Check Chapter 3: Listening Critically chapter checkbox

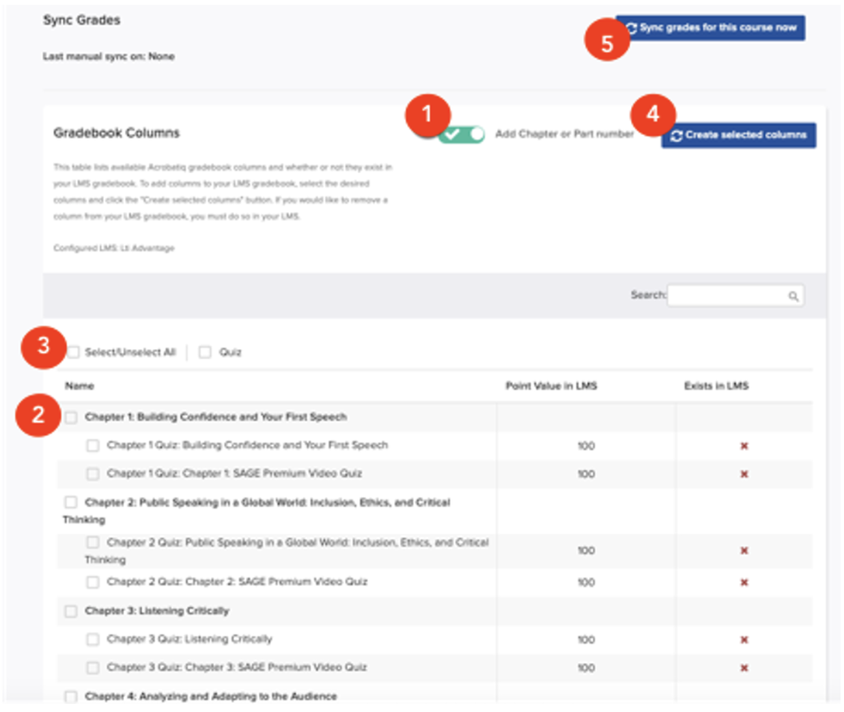[x=71, y=611]
